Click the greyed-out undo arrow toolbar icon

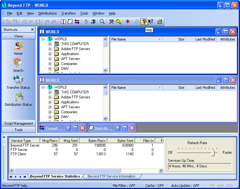[47, 22]
